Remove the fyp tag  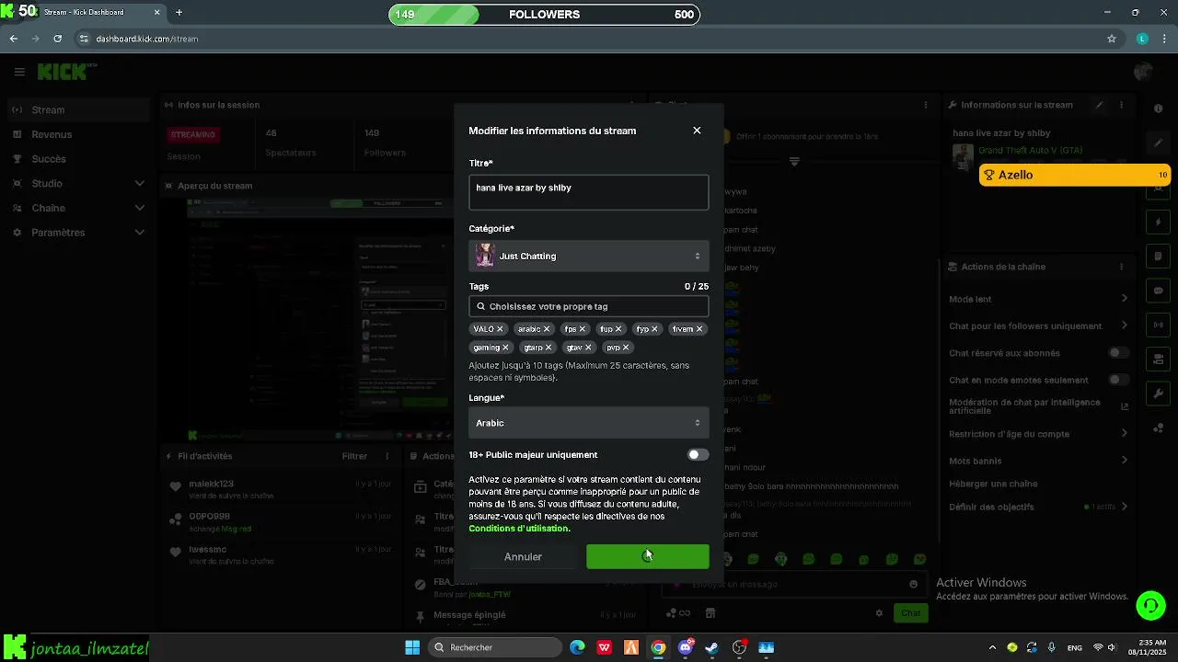[654, 329]
